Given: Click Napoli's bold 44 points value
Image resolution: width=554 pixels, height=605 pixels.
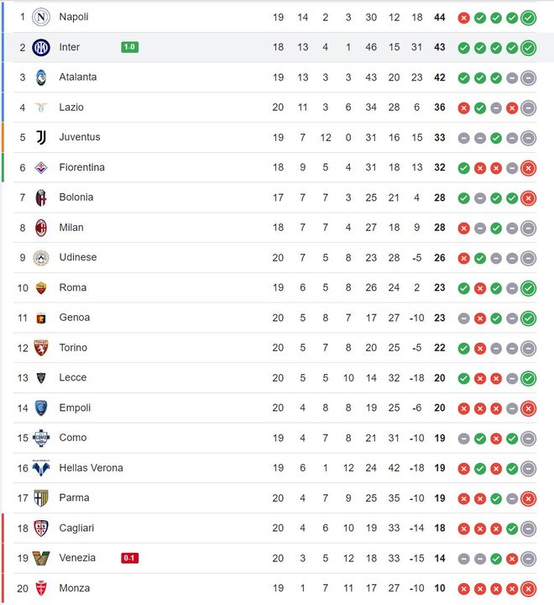Looking at the screenshot, I should [439, 17].
